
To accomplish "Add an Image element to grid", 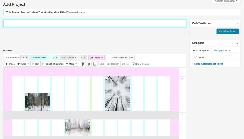I will (10, 64).
